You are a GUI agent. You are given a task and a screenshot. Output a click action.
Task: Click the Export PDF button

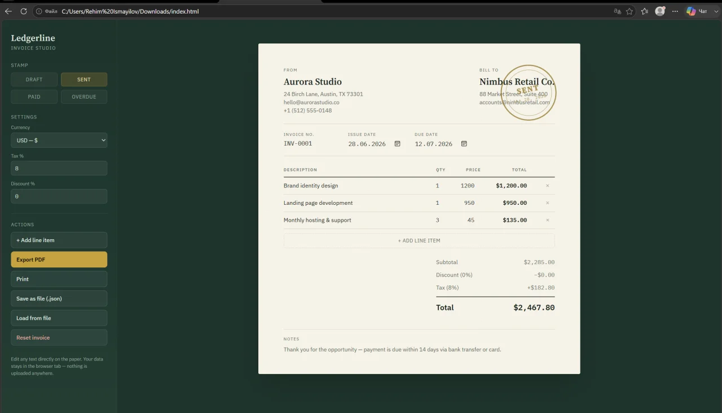pyautogui.click(x=59, y=260)
